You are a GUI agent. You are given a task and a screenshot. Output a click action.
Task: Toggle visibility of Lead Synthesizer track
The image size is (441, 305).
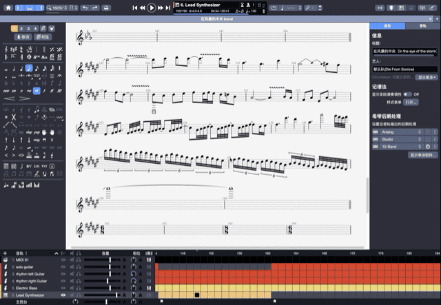click(x=63, y=295)
